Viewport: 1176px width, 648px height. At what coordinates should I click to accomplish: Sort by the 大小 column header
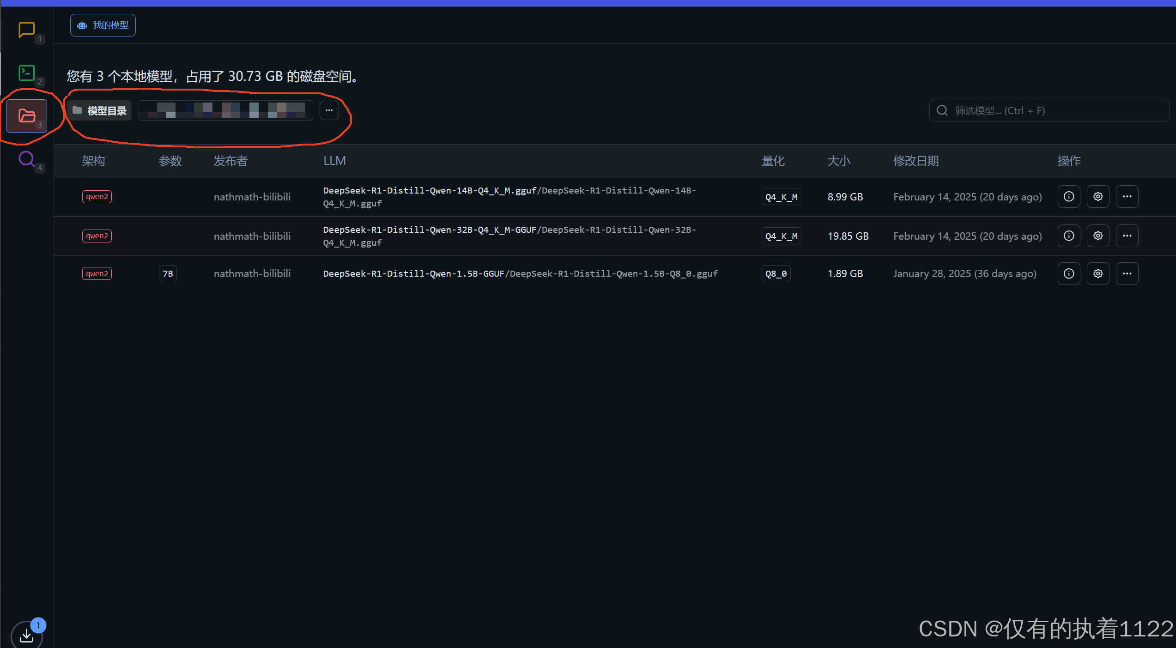[x=838, y=161]
